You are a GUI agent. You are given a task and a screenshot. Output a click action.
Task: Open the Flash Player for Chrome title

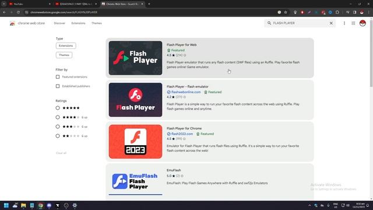(184, 128)
